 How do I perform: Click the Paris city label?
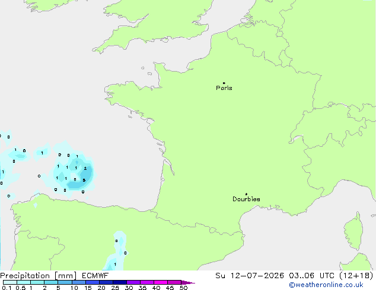pos(224,88)
